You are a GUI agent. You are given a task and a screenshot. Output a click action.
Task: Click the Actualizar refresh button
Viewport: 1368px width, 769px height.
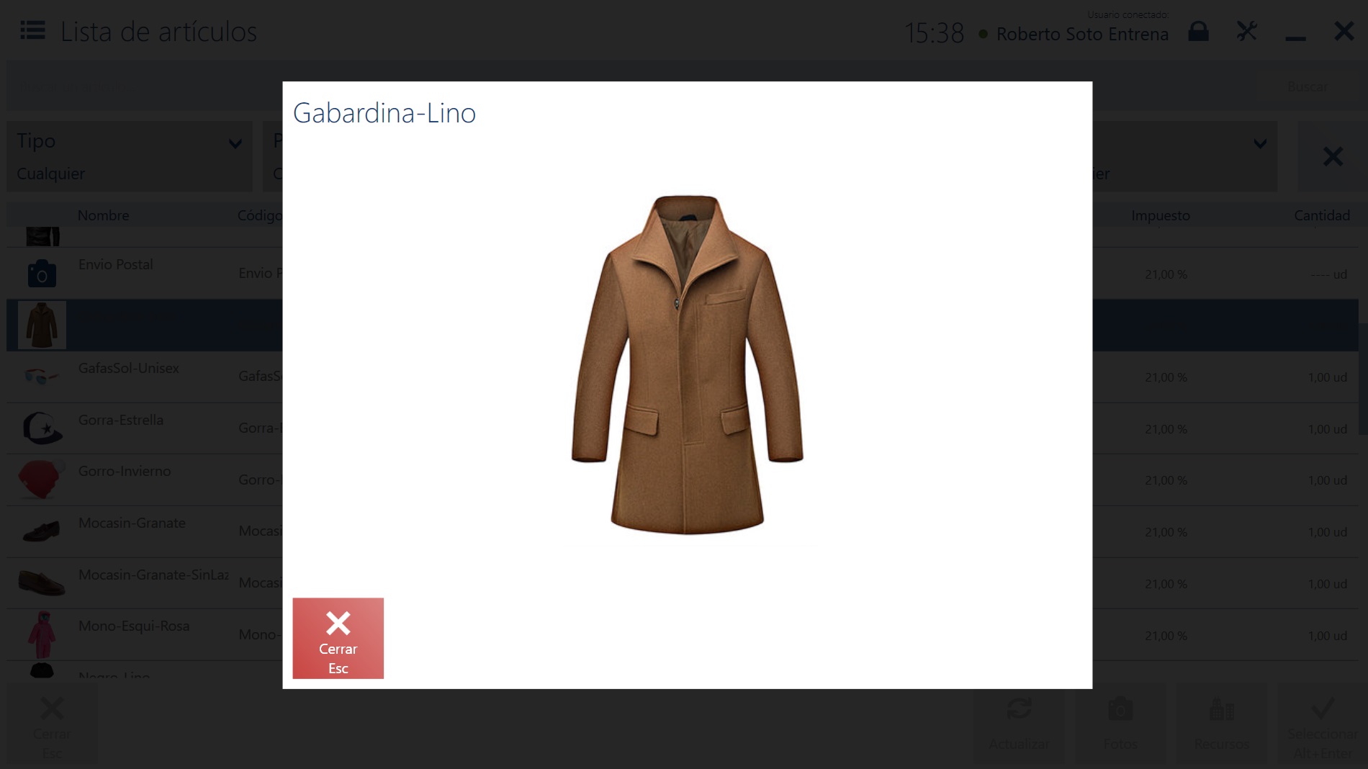[x=1019, y=725]
